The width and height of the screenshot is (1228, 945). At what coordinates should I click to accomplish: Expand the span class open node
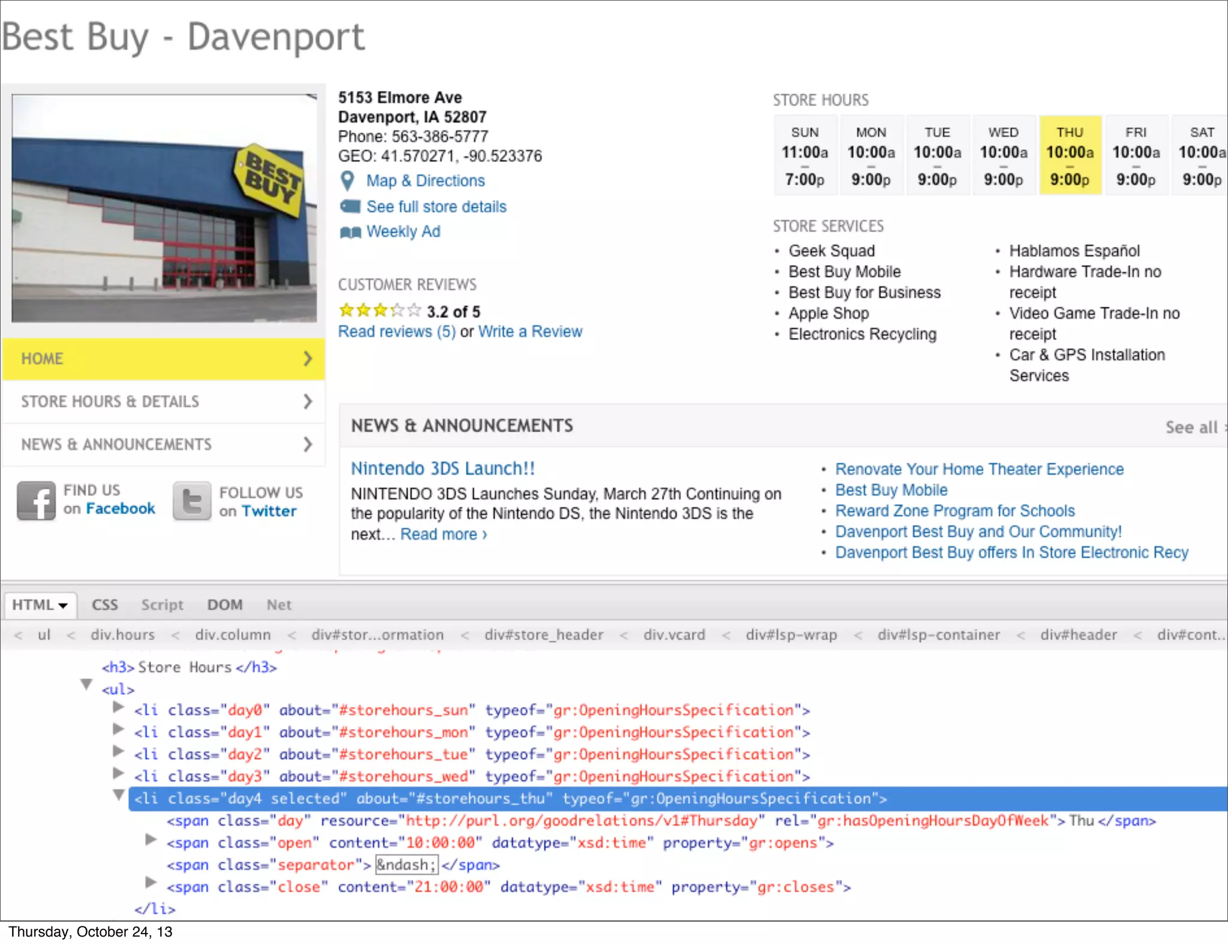coord(151,839)
